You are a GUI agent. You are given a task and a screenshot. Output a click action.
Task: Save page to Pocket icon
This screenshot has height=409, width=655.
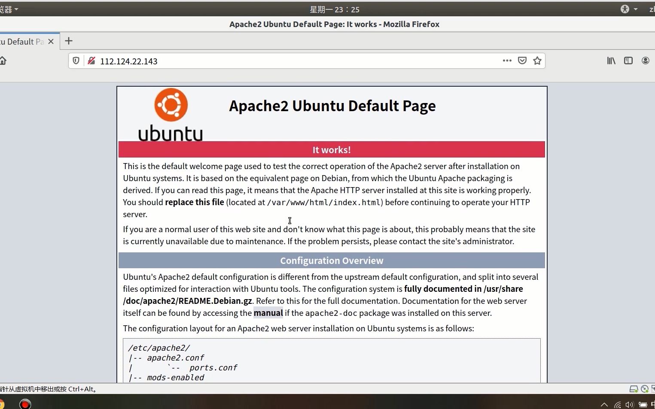pos(522,61)
